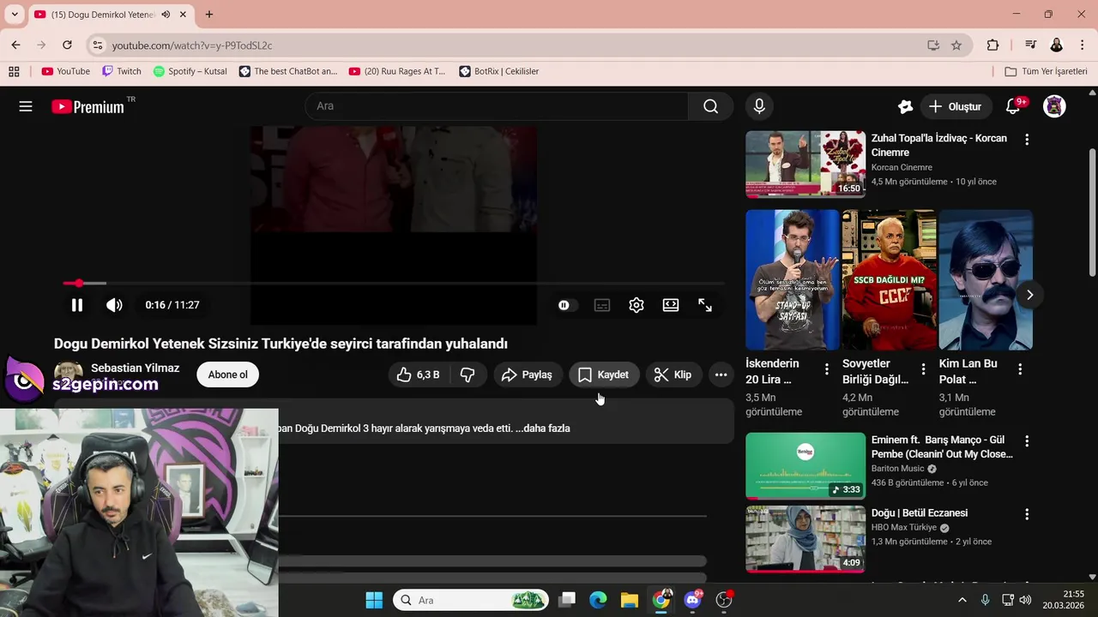The height and width of the screenshot is (617, 1098).
Task: Show hidden system tray icons
Action: (x=962, y=600)
